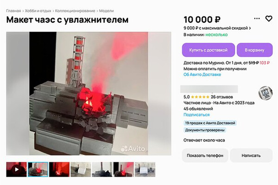Open the Коллекционирование breadcrumb category
Image resolution: width=278 pixels, height=185 pixels.
[75, 11]
